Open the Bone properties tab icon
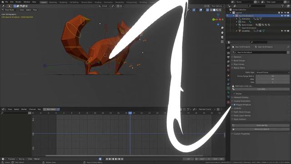This screenshot has height=164, width=291. pos(228,92)
